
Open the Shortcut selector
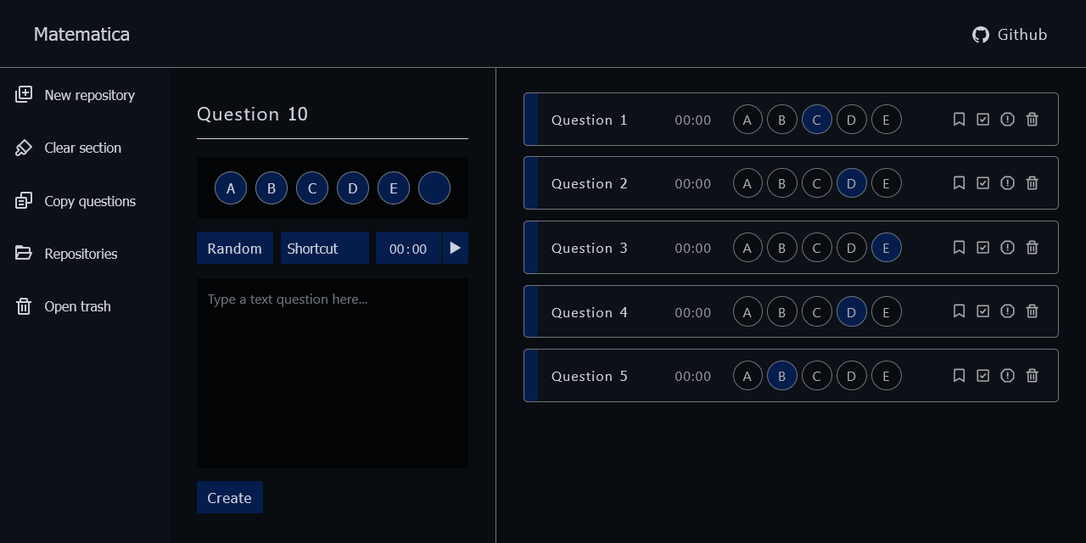click(325, 248)
